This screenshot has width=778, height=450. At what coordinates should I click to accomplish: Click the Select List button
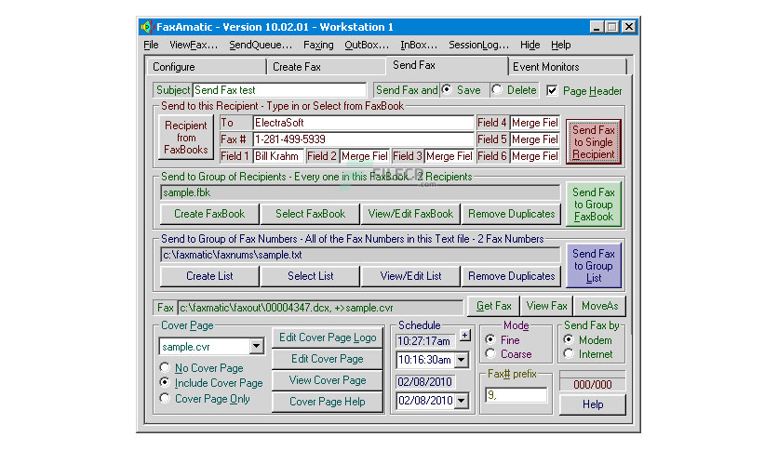(x=310, y=276)
